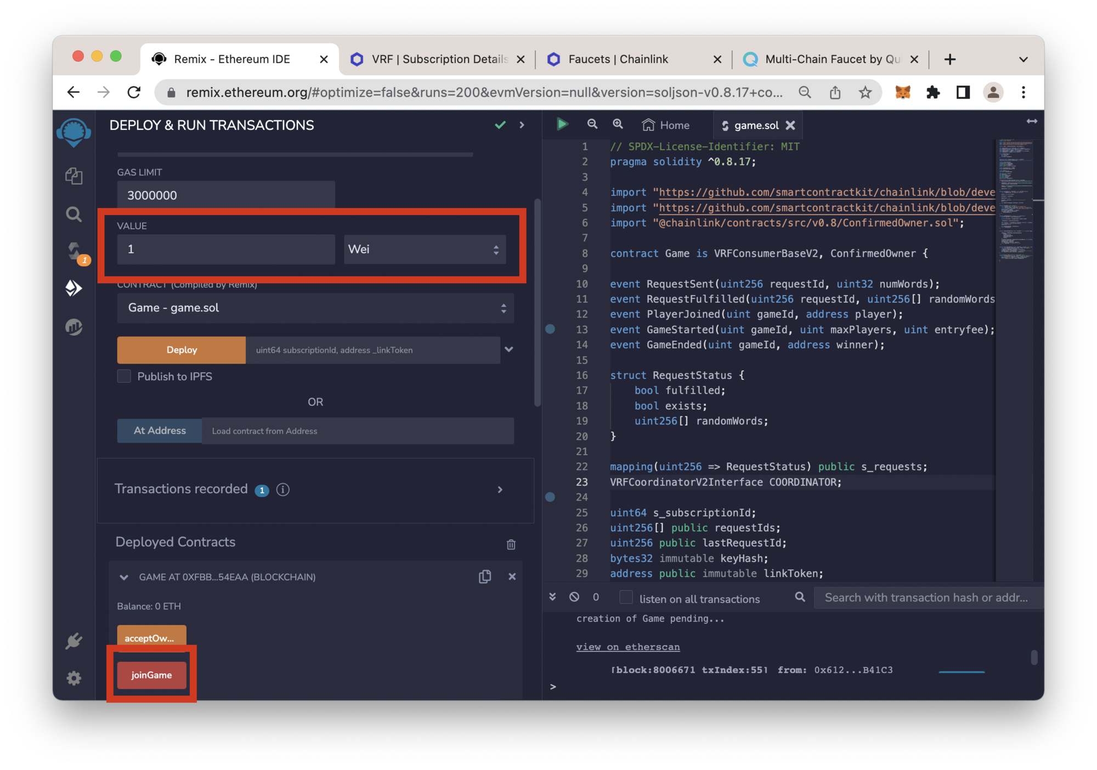
Task: Reload the Remix page
Action: [134, 92]
